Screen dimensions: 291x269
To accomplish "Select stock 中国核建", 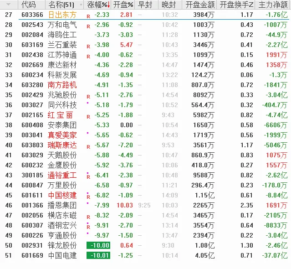I will (62, 195).
